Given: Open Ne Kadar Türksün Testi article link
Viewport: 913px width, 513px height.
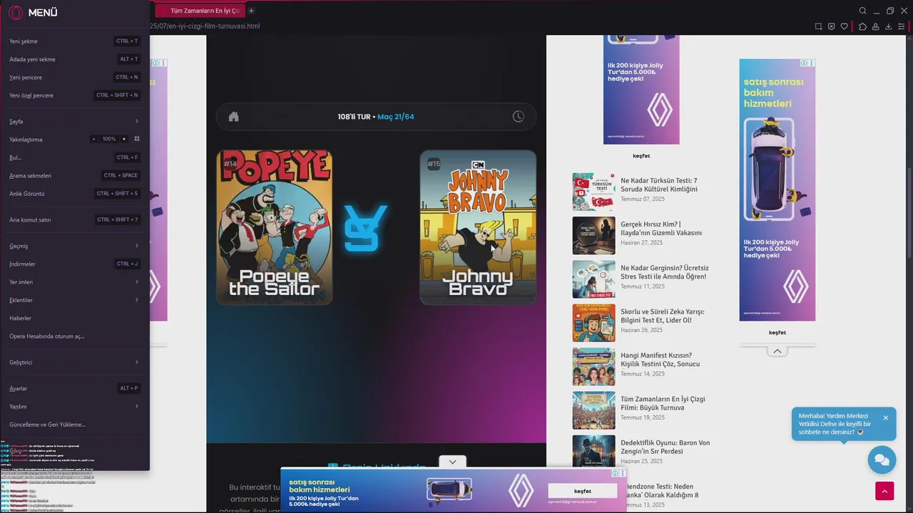Looking at the screenshot, I should (659, 185).
